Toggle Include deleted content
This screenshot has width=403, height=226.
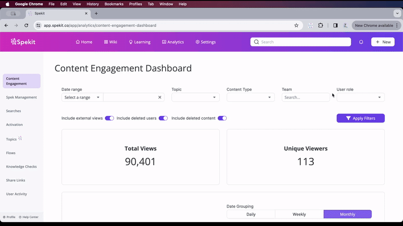(222, 118)
